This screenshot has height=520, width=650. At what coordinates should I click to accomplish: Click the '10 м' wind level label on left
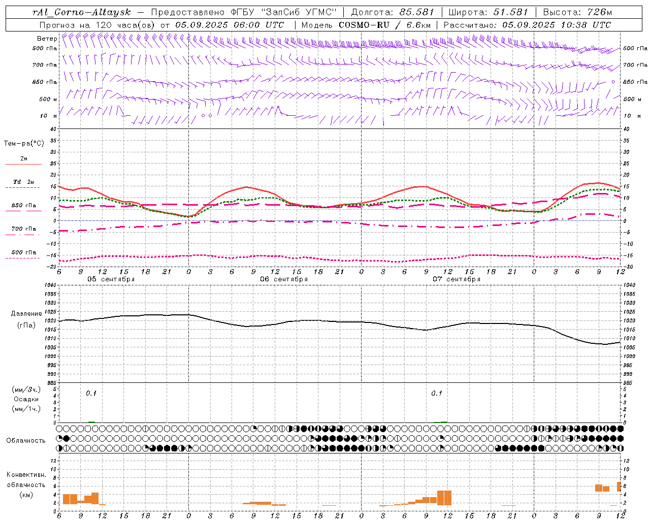click(49, 116)
